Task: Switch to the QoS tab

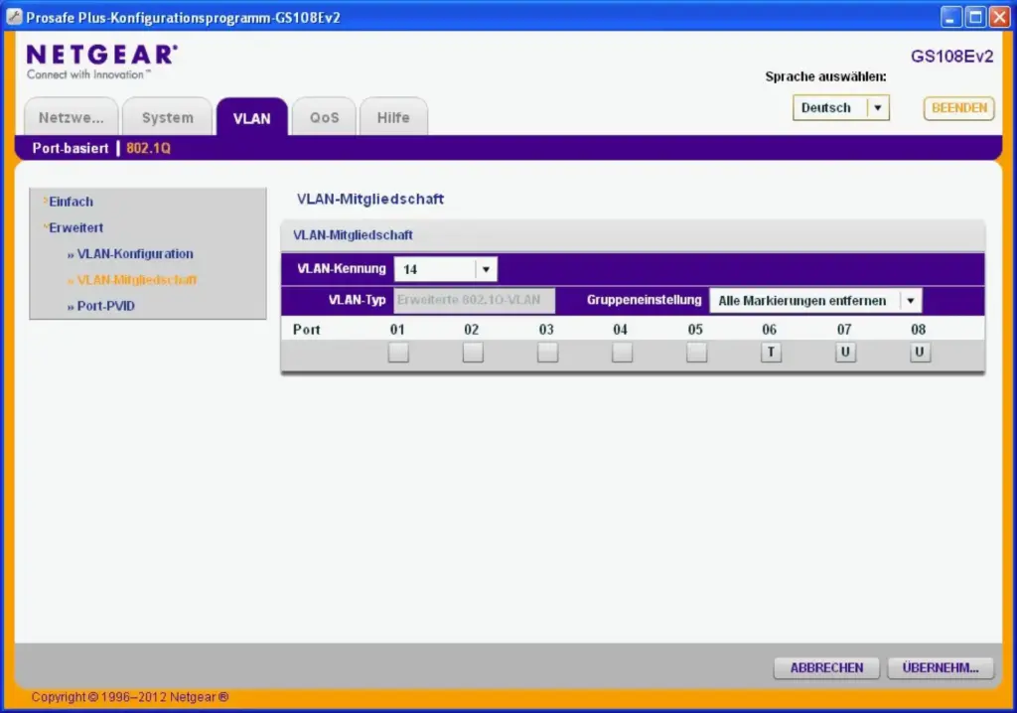Action: click(x=324, y=117)
